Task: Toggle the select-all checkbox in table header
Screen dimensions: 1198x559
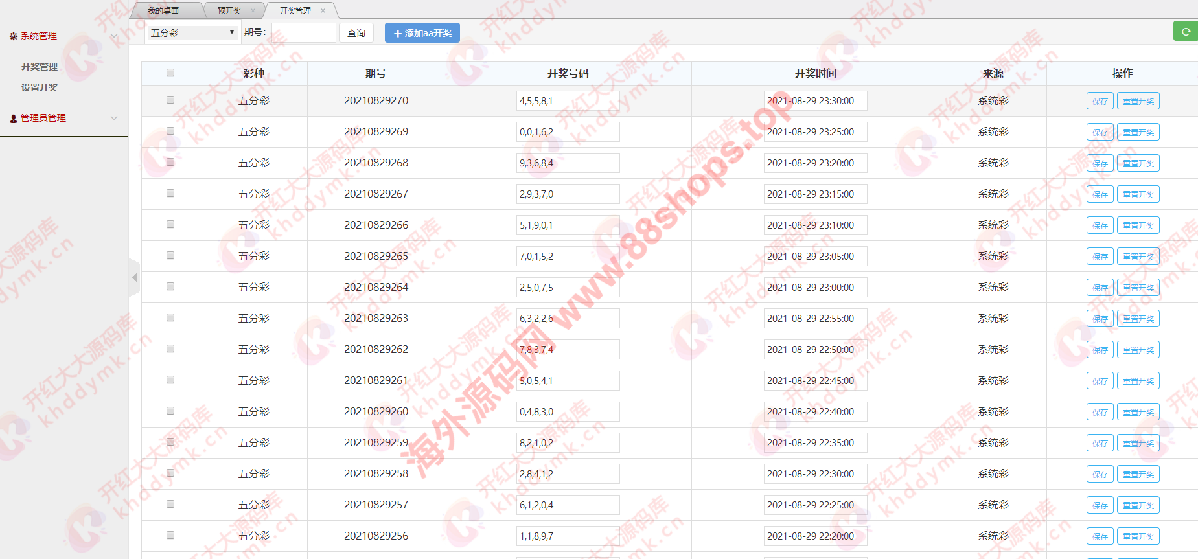Action: tap(170, 73)
